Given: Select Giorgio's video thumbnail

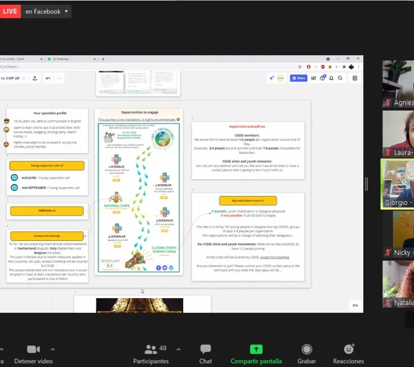Looking at the screenshot, I should tap(398, 184).
